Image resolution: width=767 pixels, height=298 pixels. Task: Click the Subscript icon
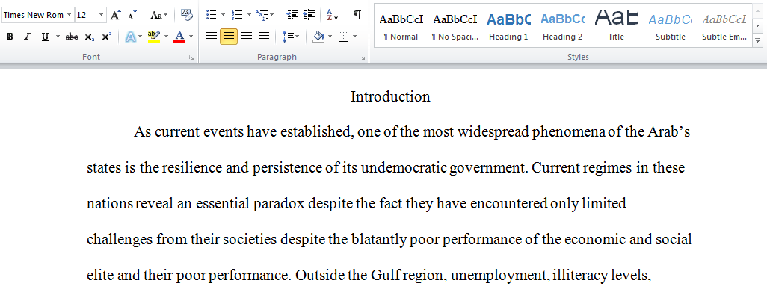[89, 37]
